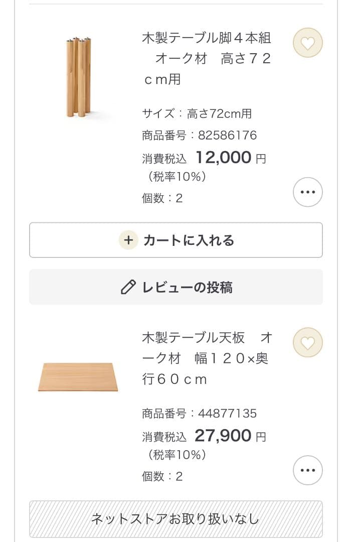The width and height of the screenshot is (352, 542).
Task: Click the ellipsis icon beside the tabletop quantity
Action: (x=307, y=469)
